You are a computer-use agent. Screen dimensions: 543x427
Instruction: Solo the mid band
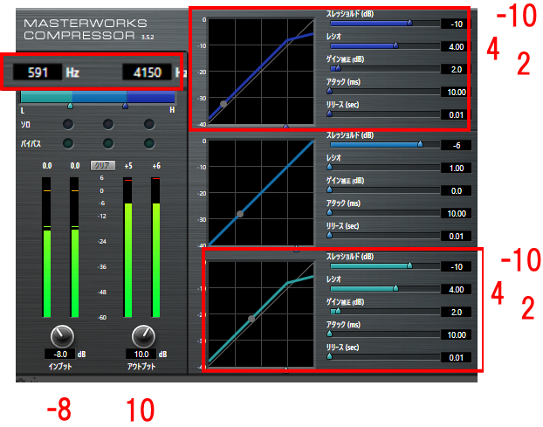pyautogui.click(x=108, y=124)
